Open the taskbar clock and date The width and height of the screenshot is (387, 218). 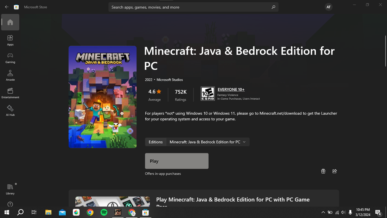point(363,212)
